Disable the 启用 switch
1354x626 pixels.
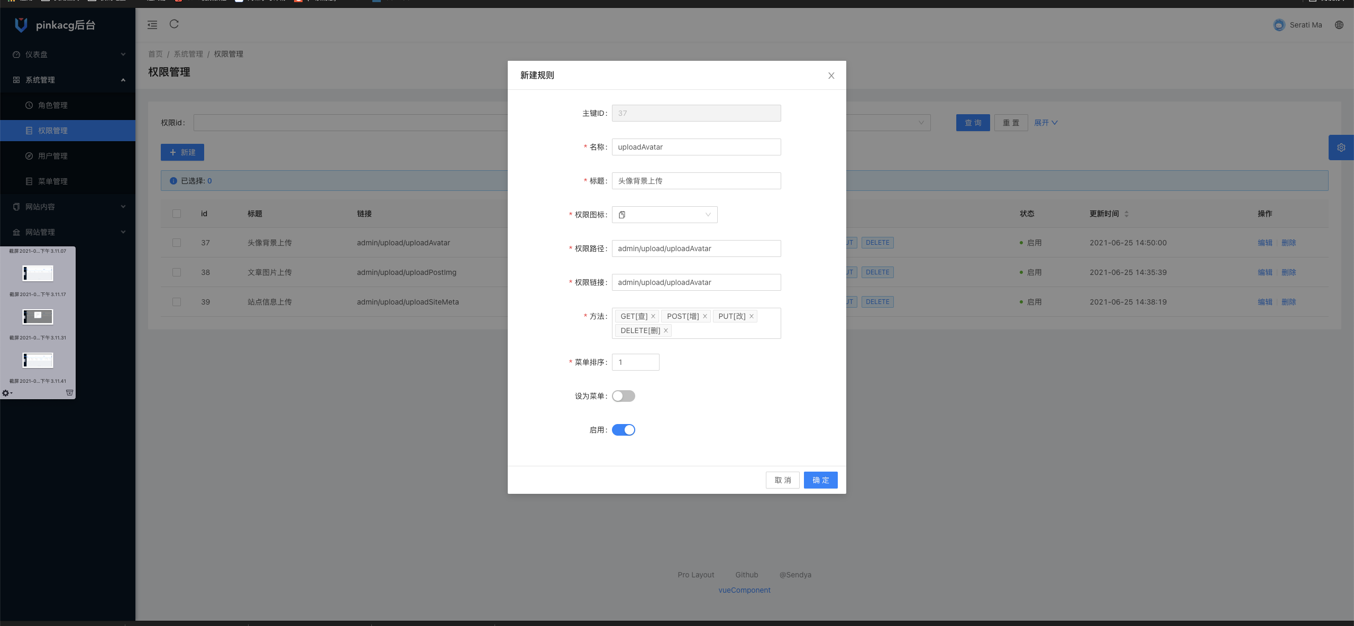(x=623, y=430)
